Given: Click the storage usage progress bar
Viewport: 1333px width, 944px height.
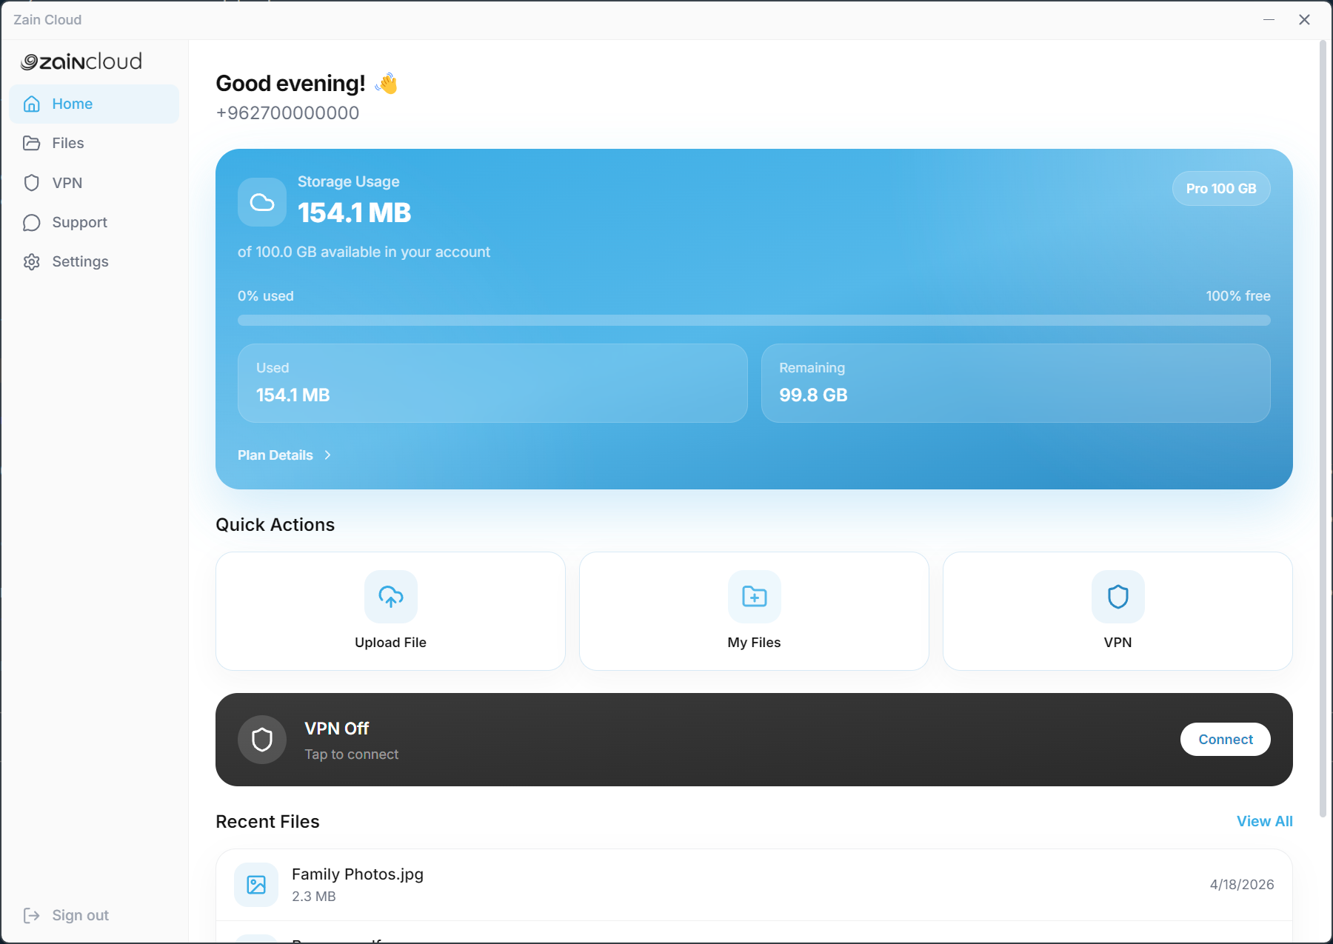Looking at the screenshot, I should (x=754, y=321).
